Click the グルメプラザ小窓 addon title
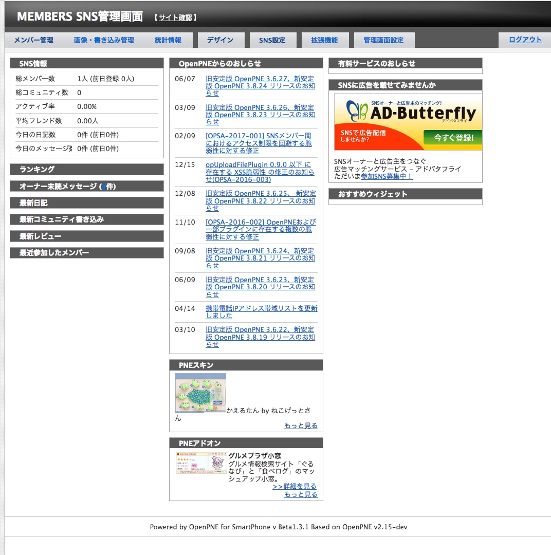 [x=254, y=455]
